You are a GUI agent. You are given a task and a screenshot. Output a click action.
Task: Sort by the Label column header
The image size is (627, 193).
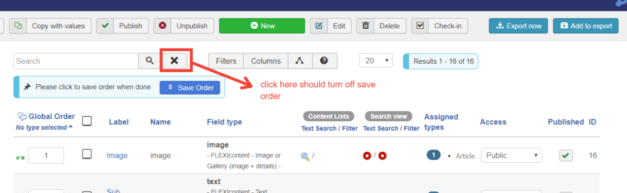tap(119, 122)
